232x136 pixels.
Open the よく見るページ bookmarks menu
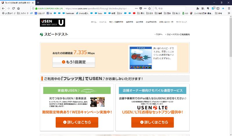click(9, 13)
